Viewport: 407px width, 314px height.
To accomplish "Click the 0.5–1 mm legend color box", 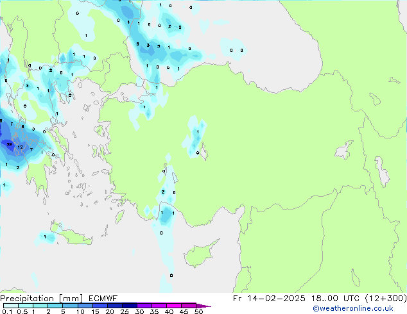I will (x=26, y=306).
